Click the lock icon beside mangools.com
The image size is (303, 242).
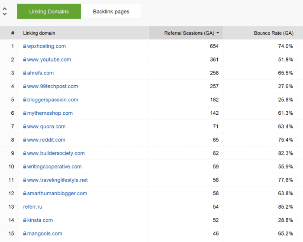tap(25, 233)
